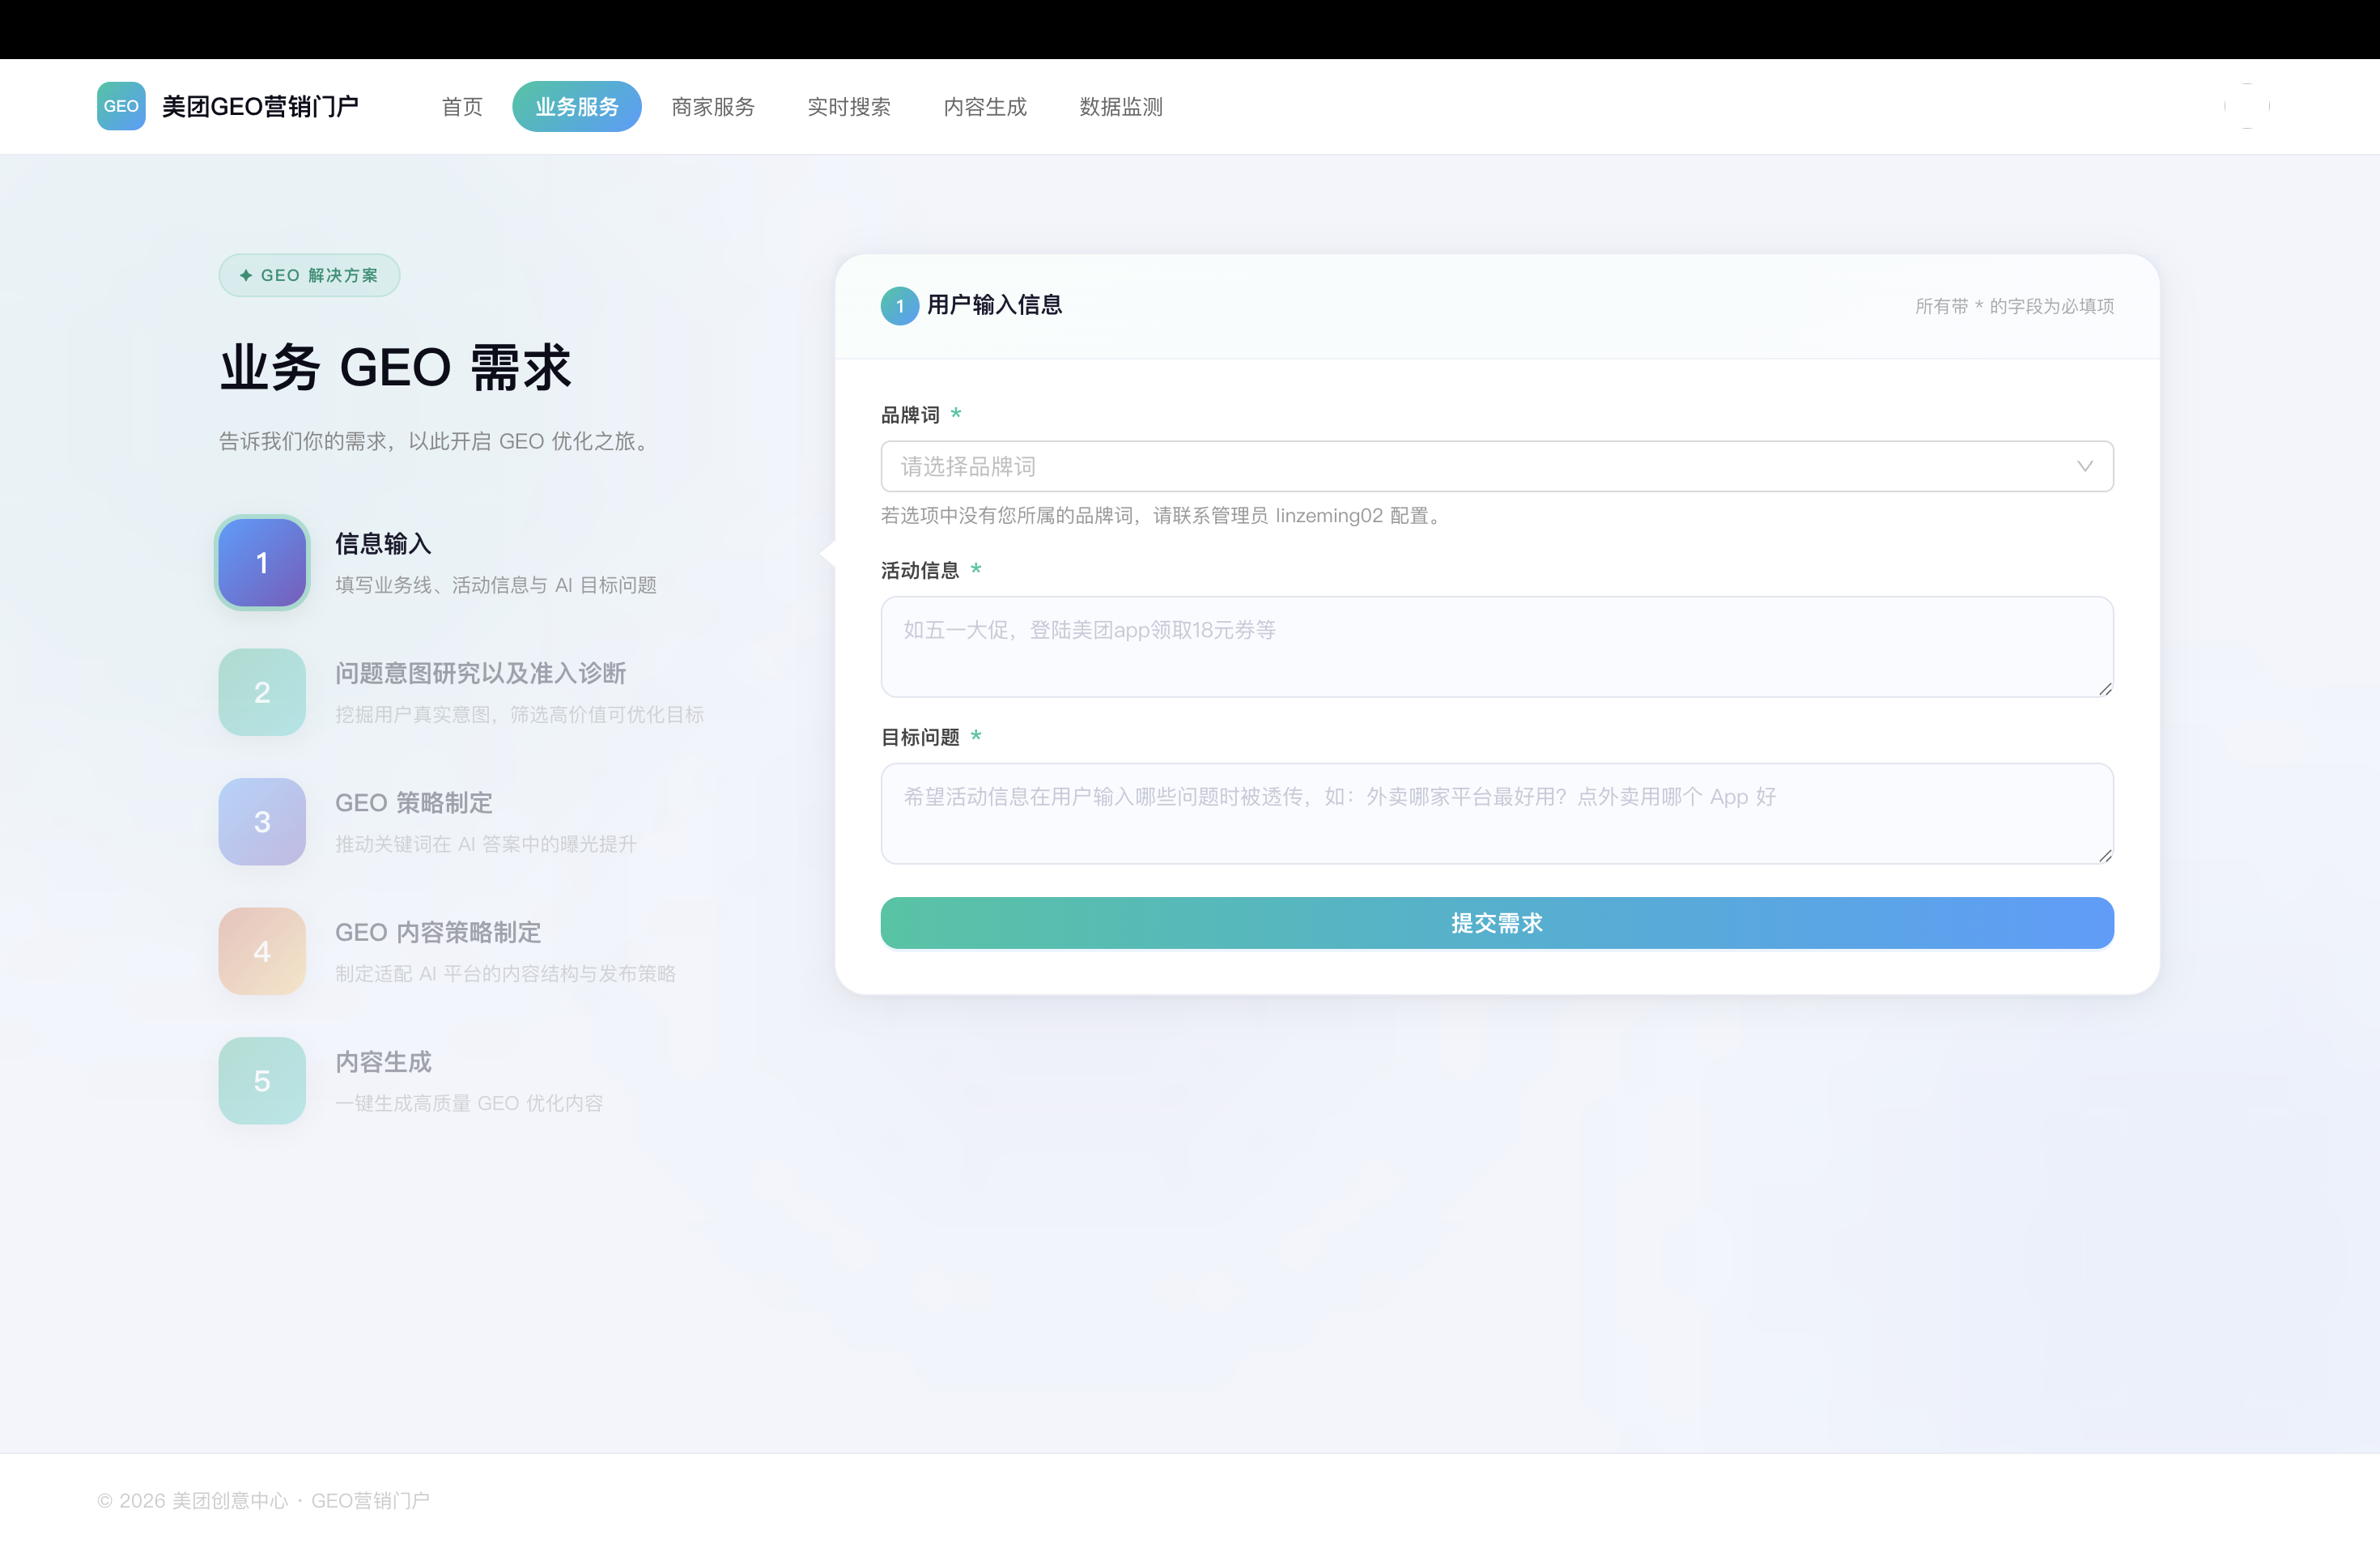Click the 活动信息 textarea resize handle
Viewport: 2380px width, 1548px height.
tap(2105, 689)
